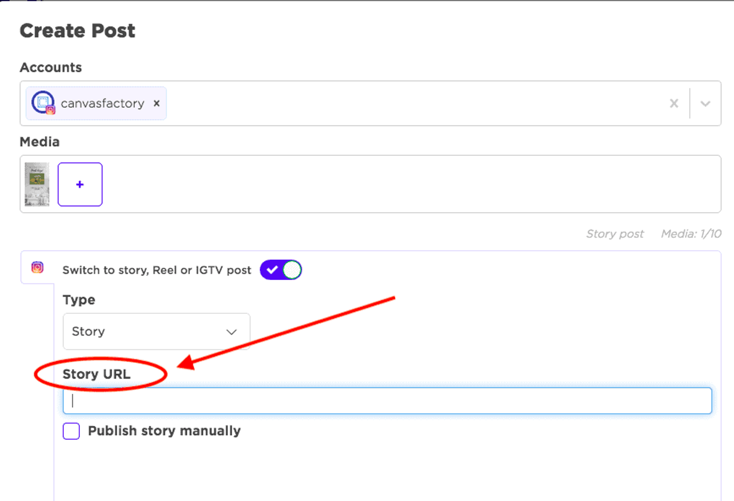Click the Media: 1/10 counter
Image resolution: width=734 pixels, height=501 pixels.
pyautogui.click(x=691, y=234)
